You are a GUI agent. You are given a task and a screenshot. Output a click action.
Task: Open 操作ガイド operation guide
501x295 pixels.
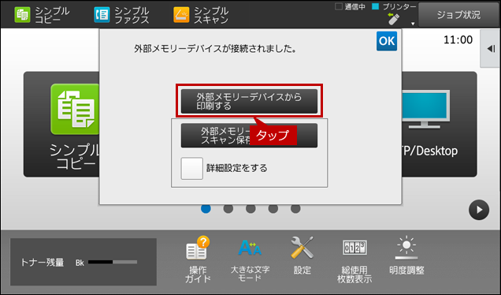click(x=198, y=260)
